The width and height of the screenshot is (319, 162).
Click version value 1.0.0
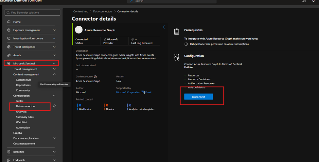tap(119, 81)
